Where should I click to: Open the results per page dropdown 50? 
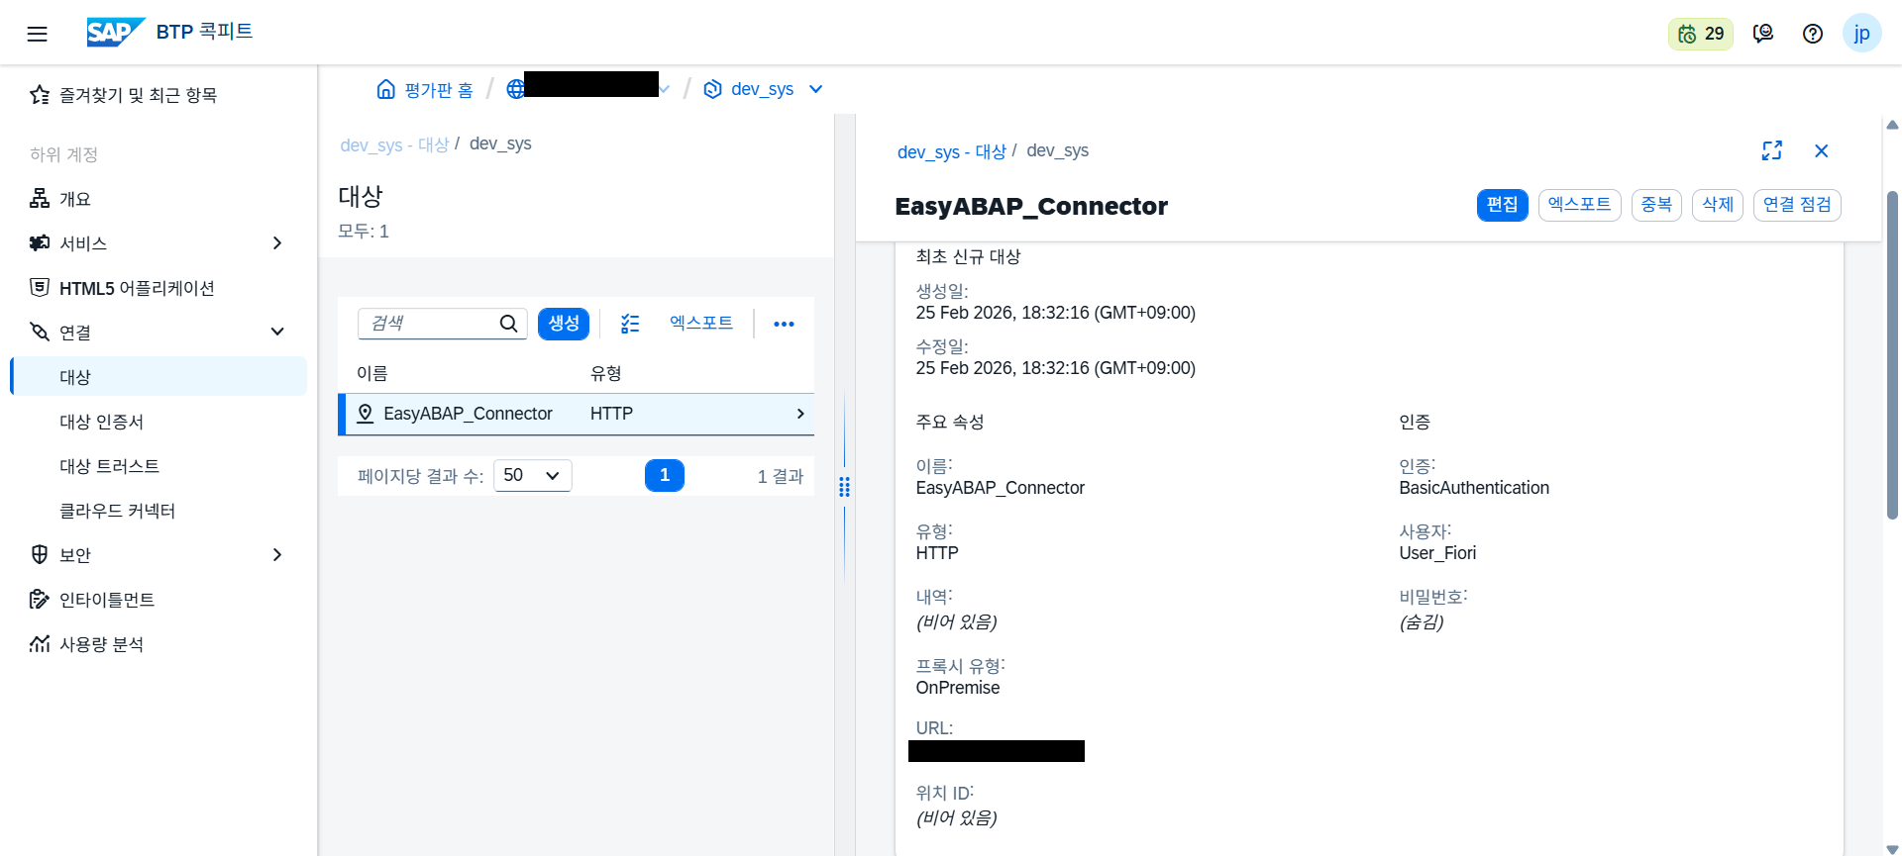tap(533, 475)
